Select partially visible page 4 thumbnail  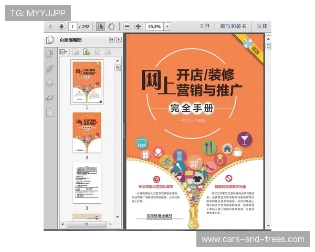click(87, 217)
